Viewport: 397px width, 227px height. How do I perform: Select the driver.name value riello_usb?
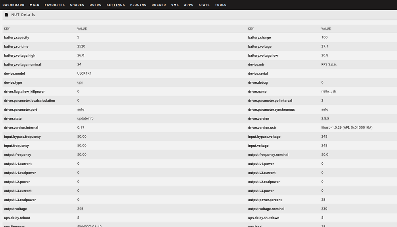[329, 91]
